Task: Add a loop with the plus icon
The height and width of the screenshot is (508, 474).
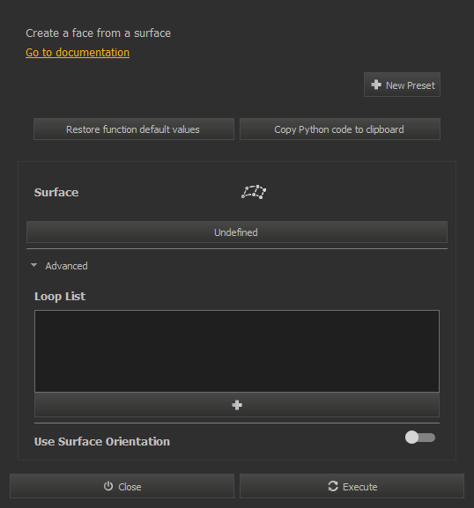Action: click(x=237, y=405)
